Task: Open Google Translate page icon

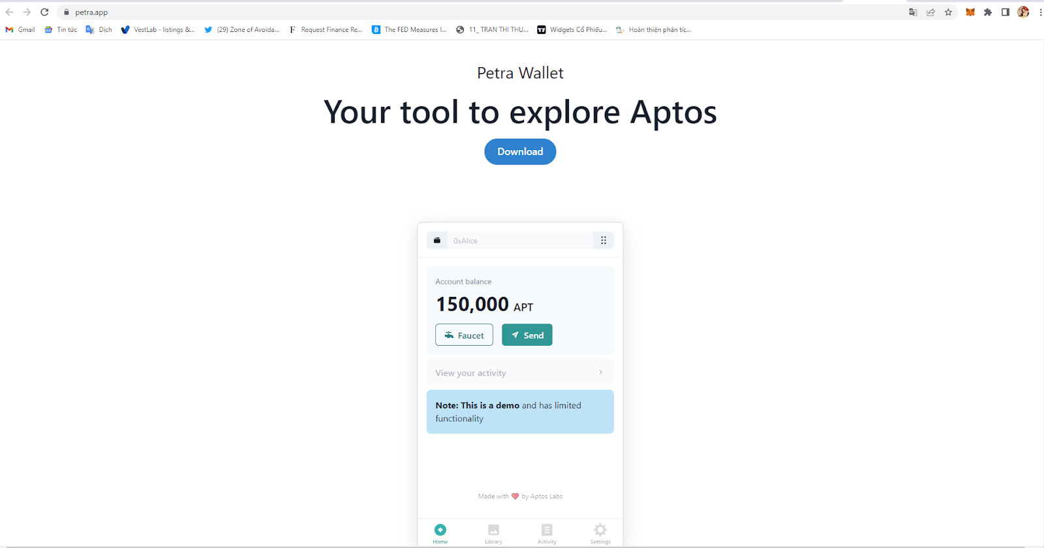Action: [x=913, y=12]
